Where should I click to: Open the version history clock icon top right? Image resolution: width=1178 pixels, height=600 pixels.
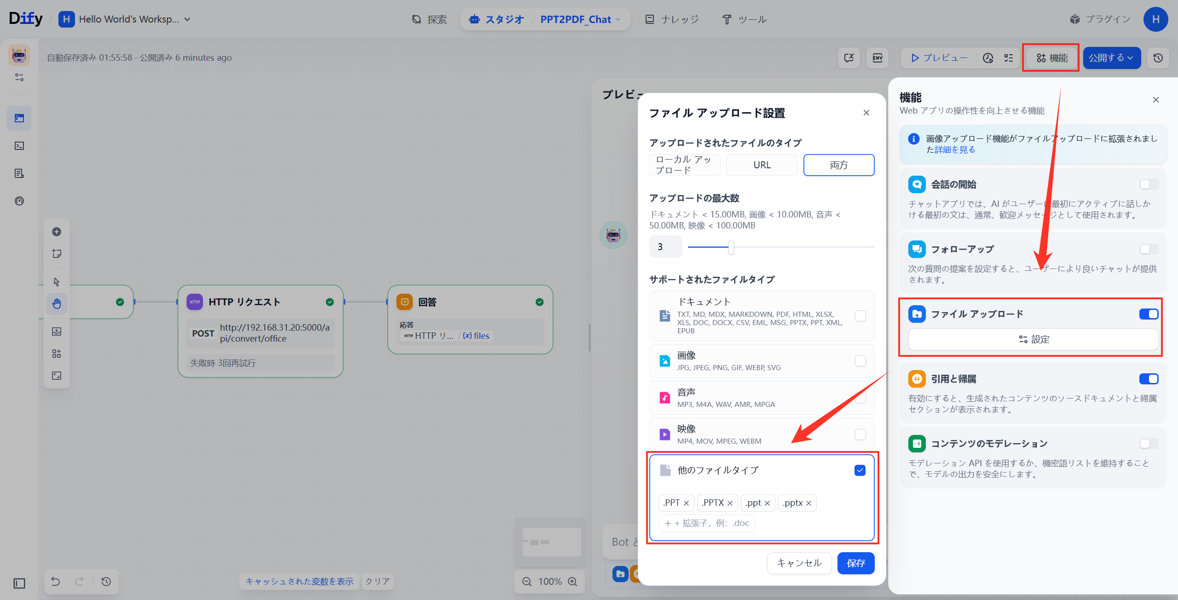pyautogui.click(x=1158, y=57)
